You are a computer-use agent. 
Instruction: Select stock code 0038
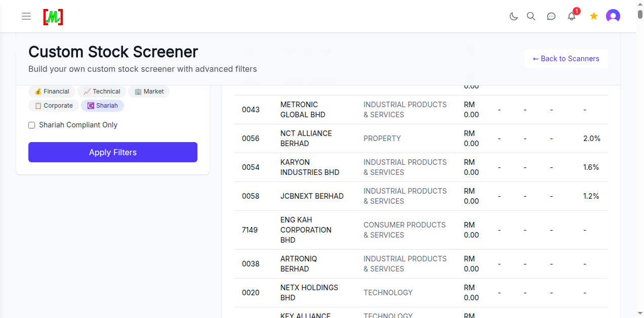tap(251, 264)
